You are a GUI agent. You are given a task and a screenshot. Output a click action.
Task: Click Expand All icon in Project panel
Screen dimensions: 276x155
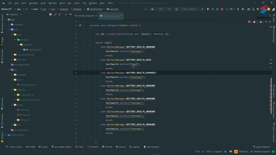coord(55,14)
